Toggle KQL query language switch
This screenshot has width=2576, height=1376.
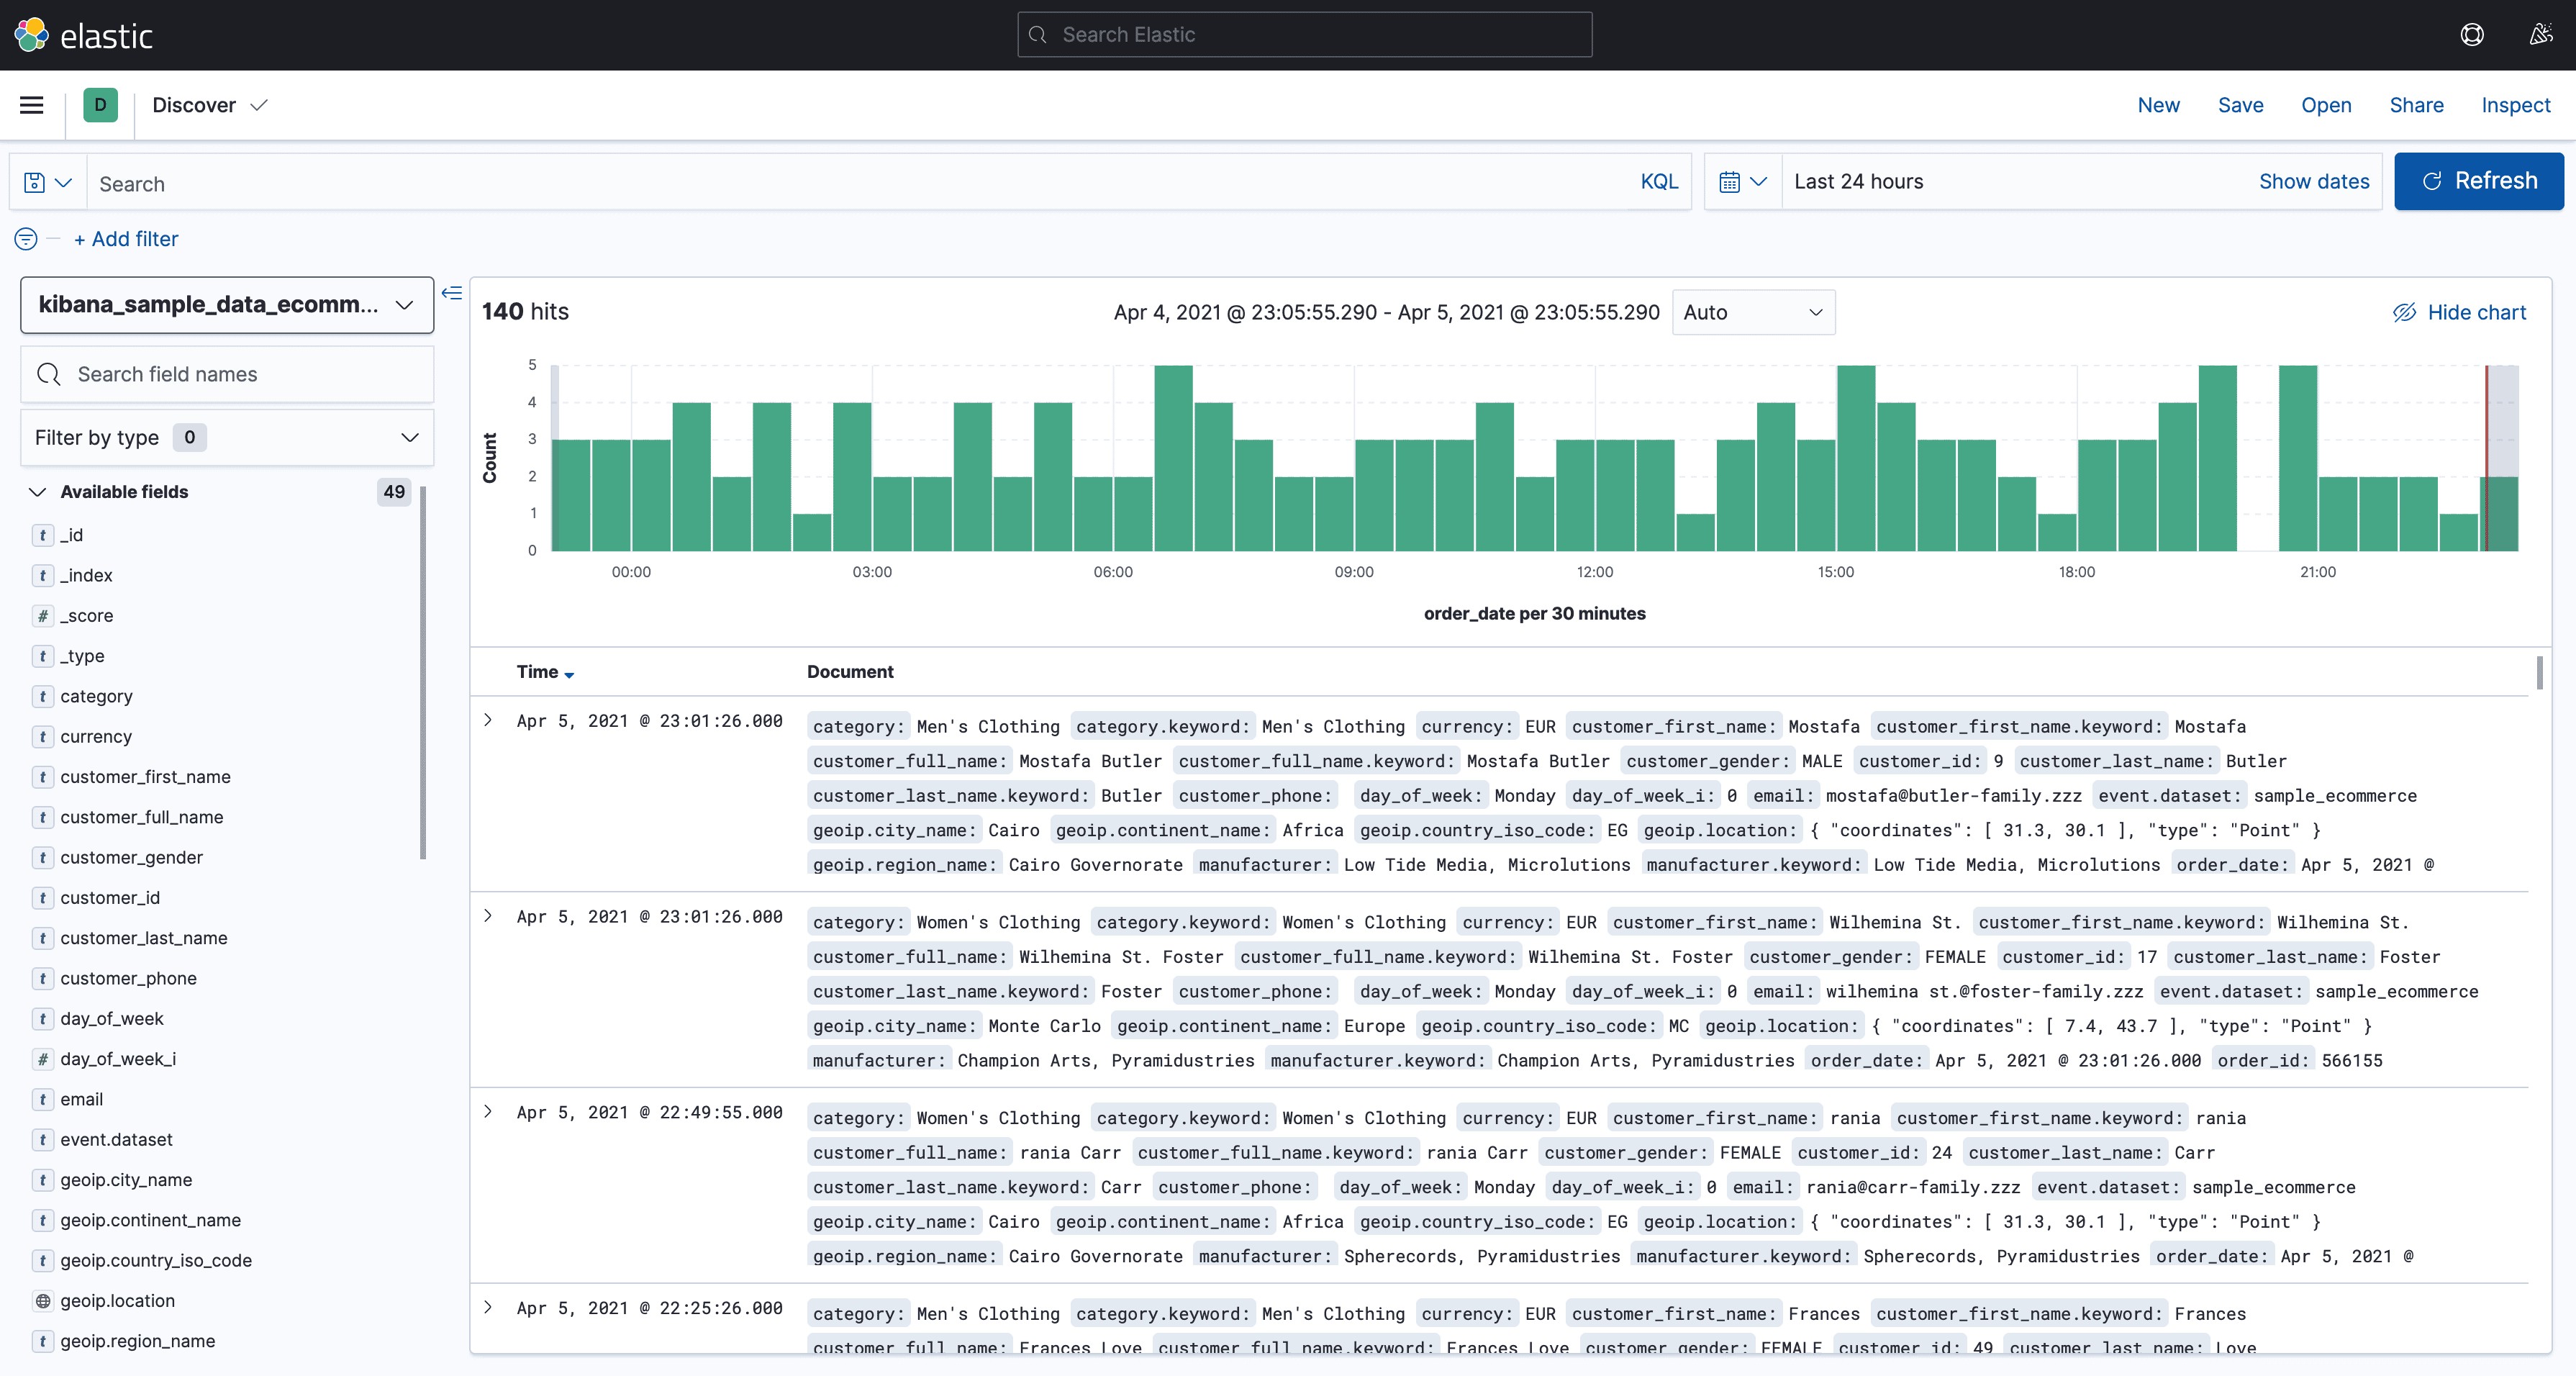point(1658,182)
